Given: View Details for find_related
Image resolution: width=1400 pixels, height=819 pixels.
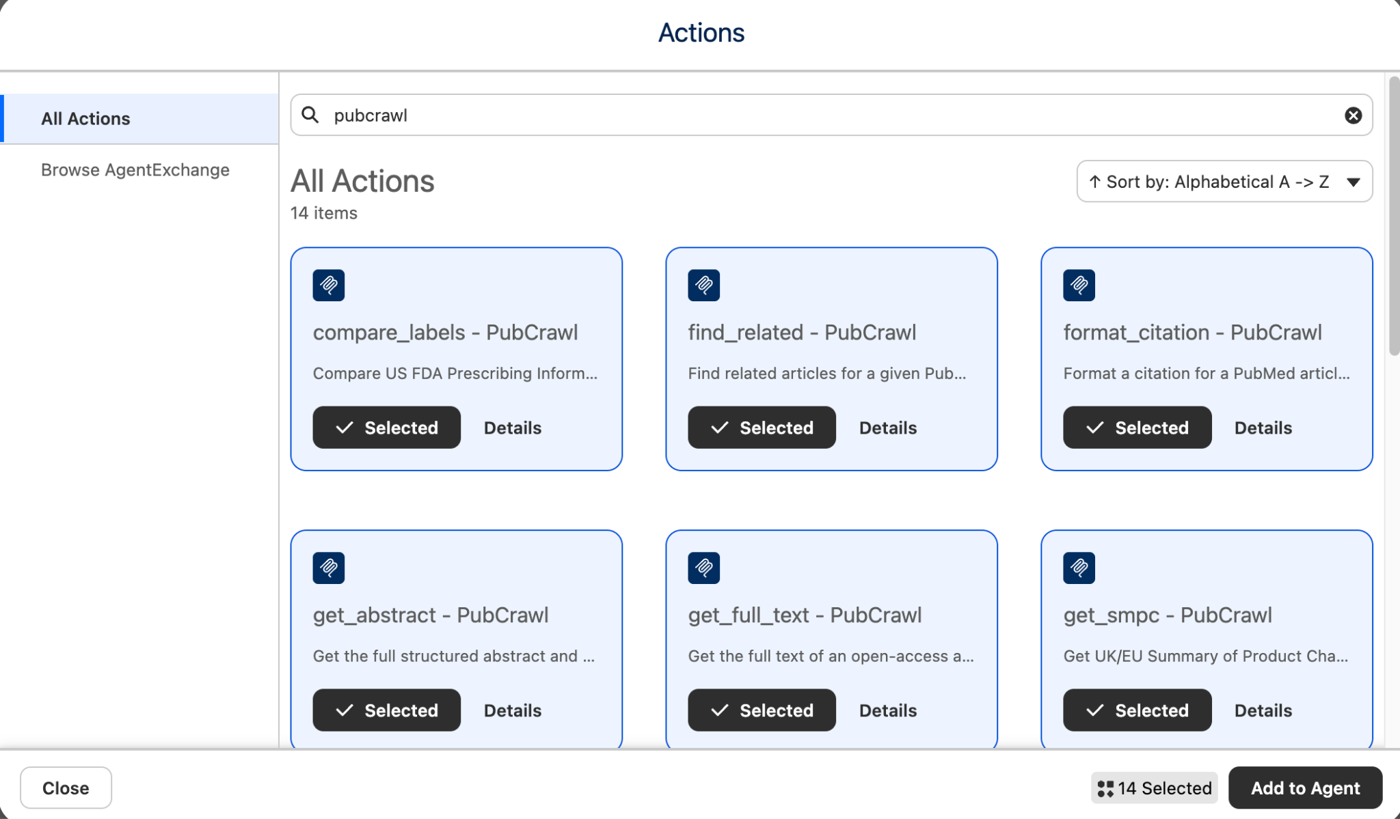Looking at the screenshot, I should (888, 428).
